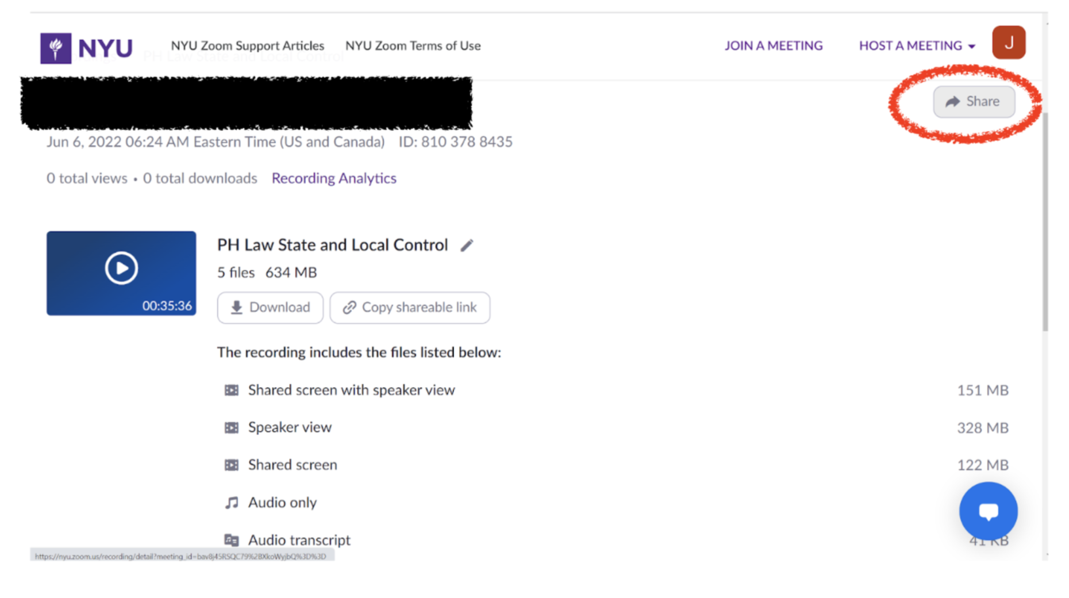Expand the Host a Meeting dropdown
Screen dimensions: 1069x598
pos(917,45)
